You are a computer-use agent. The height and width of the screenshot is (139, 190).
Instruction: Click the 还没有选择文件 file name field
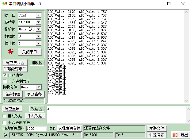[114, 128]
